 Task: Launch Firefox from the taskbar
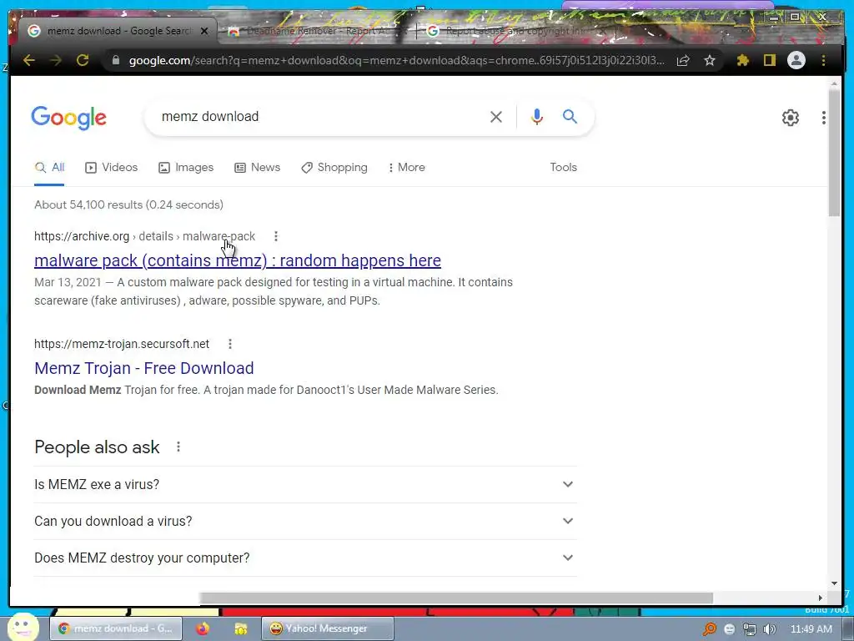coord(203,628)
